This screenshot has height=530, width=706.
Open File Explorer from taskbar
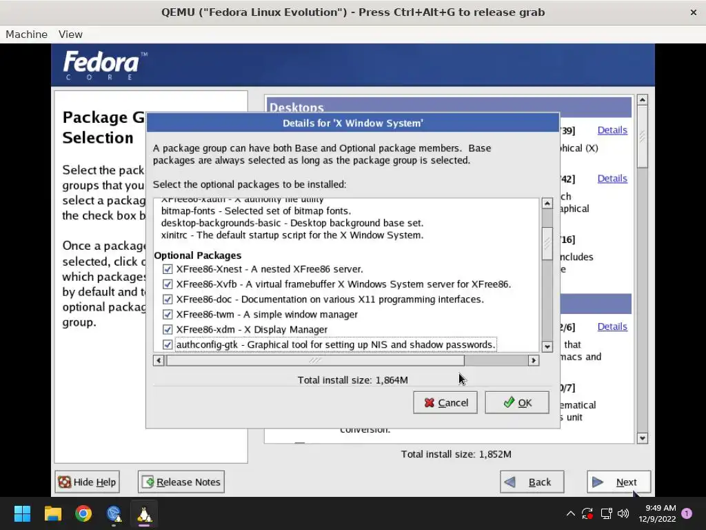click(x=52, y=513)
